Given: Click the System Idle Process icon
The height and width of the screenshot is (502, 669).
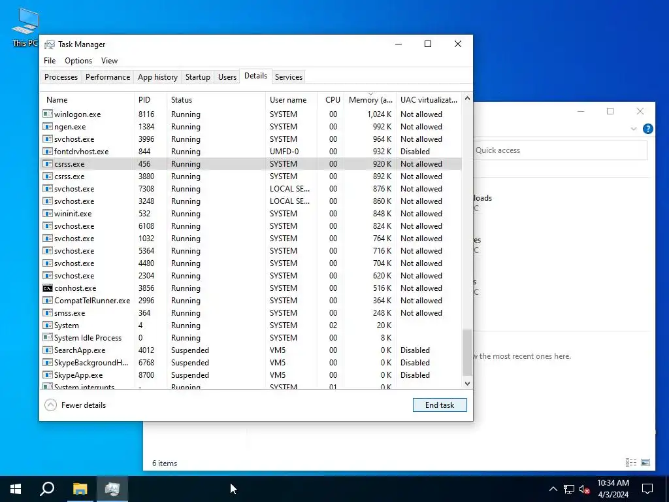Looking at the screenshot, I should click(x=47, y=338).
